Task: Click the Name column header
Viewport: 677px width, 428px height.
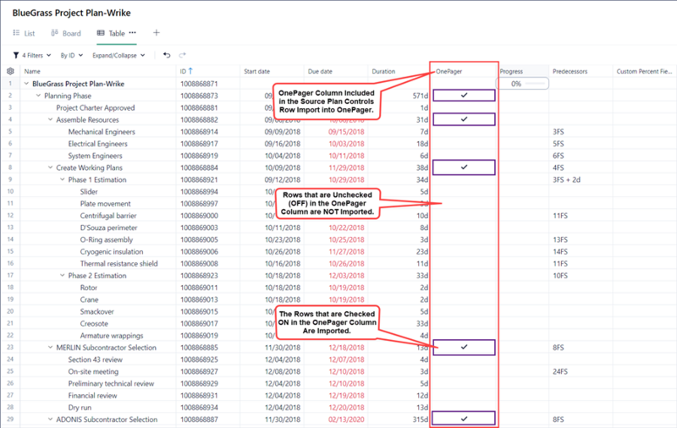Action: tap(32, 71)
